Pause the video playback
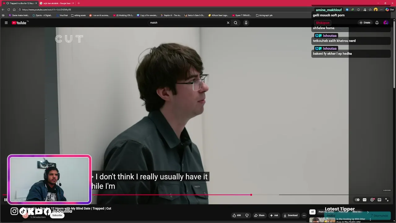The image size is (396, 223). 5,200
